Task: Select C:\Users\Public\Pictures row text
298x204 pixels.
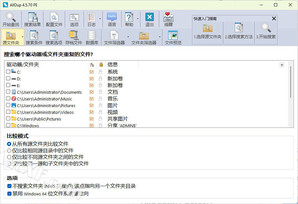Action: pos(39,119)
